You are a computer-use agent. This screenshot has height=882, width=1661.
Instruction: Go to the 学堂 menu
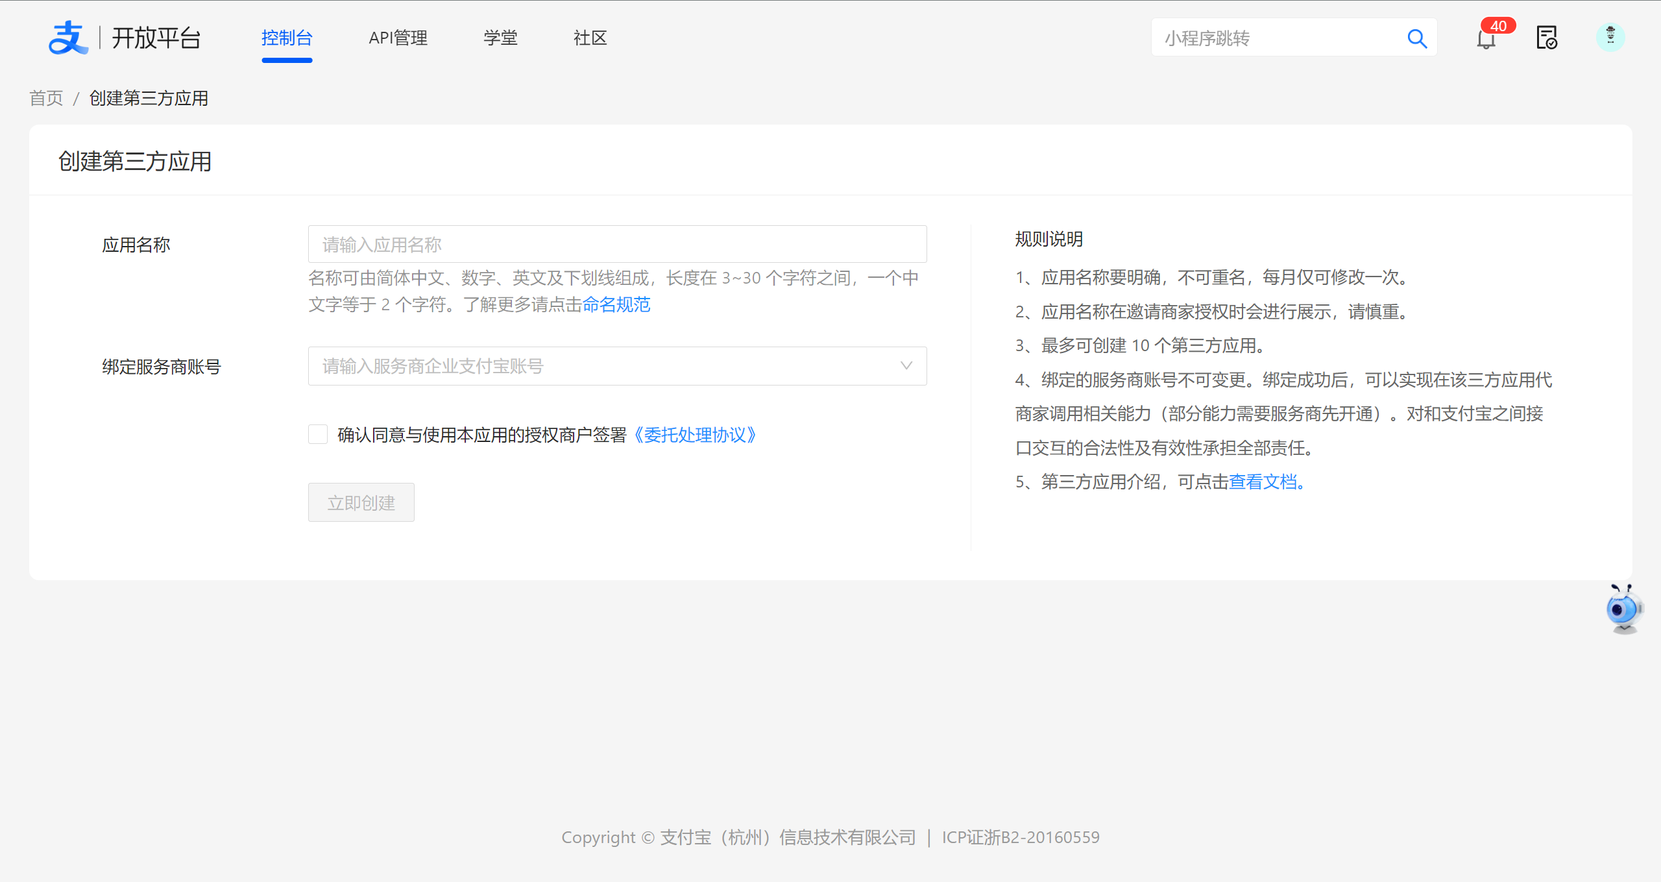(x=500, y=38)
